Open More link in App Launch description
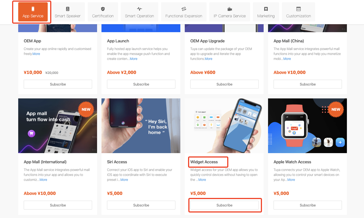Viewport: 364px width, 218px height. 134,59
